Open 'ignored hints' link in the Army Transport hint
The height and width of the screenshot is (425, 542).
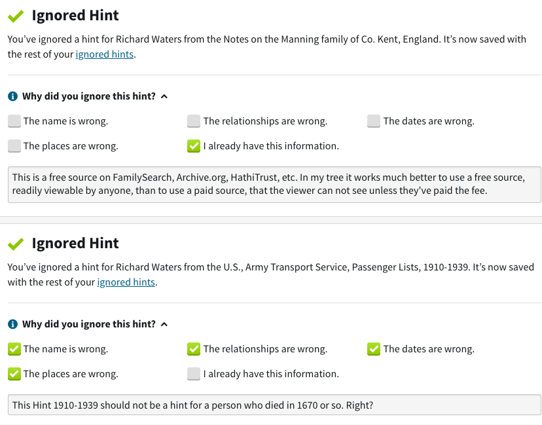coord(126,282)
